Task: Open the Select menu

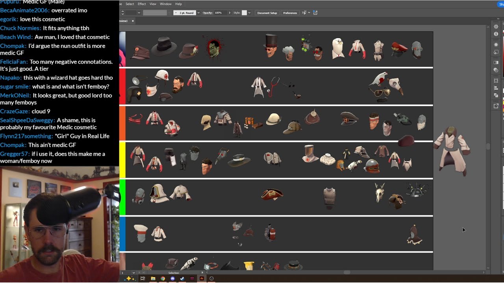Action: 130,4
